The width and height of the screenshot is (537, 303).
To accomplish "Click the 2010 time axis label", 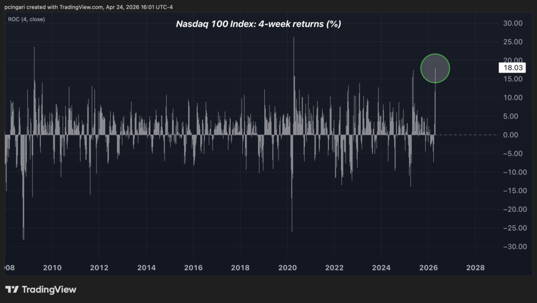I will click(x=52, y=268).
